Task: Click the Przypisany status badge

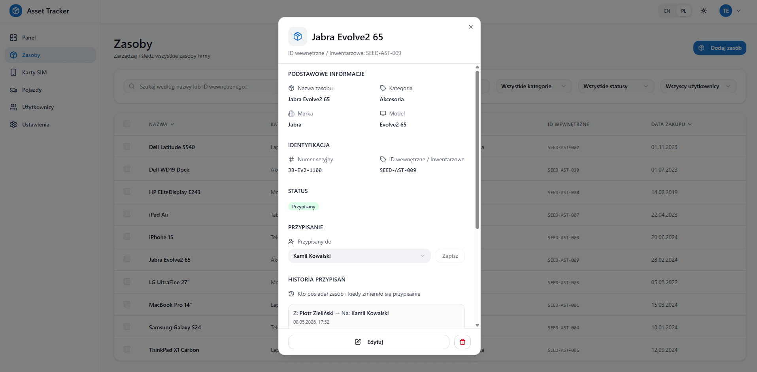Action: point(304,207)
